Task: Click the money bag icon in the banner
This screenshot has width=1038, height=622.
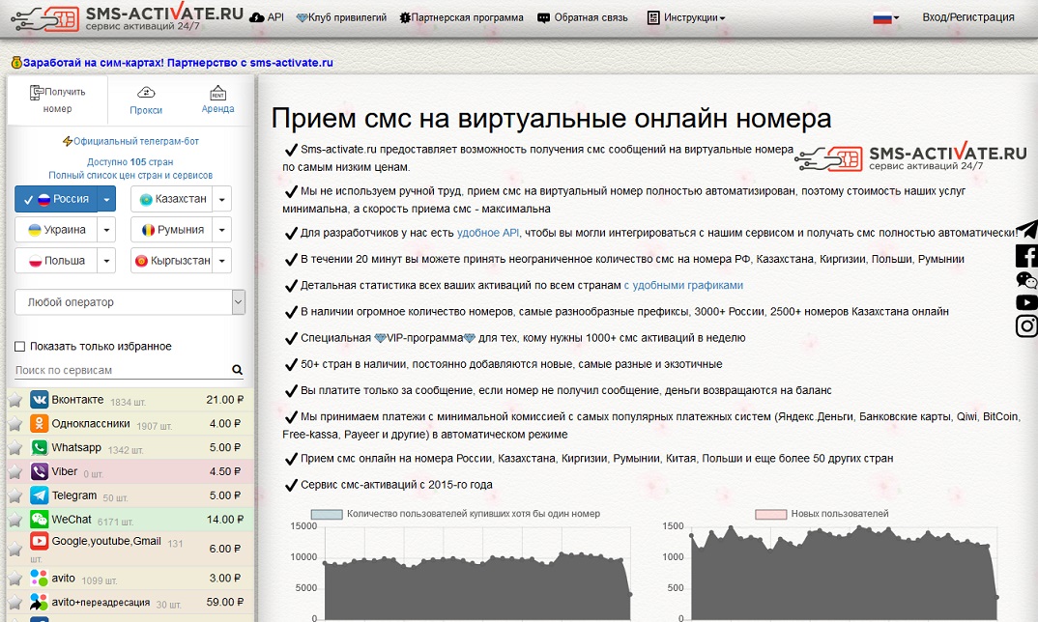Action: 16,62
